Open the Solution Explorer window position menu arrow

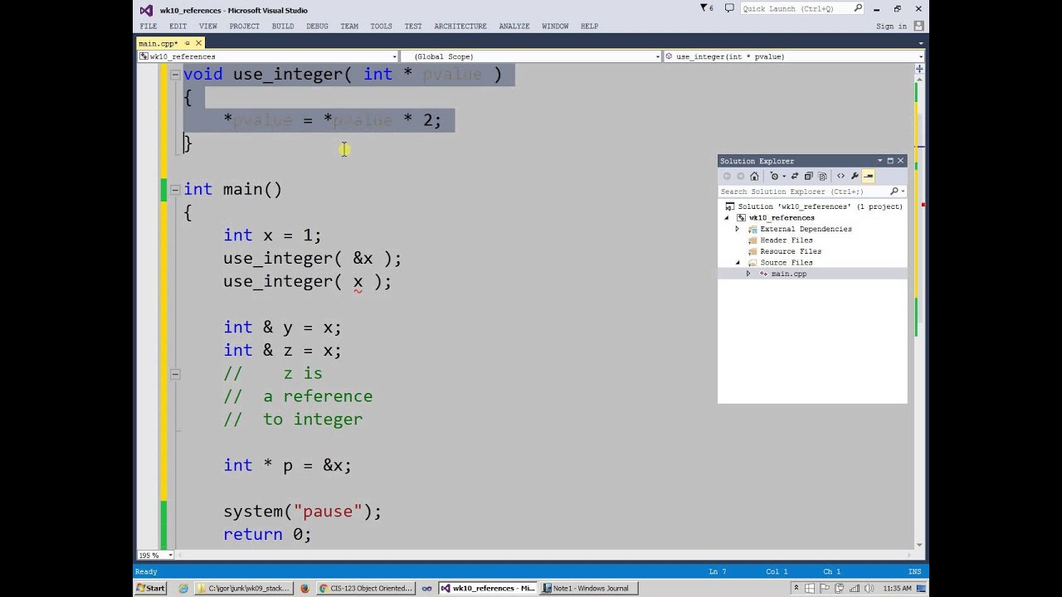click(879, 161)
